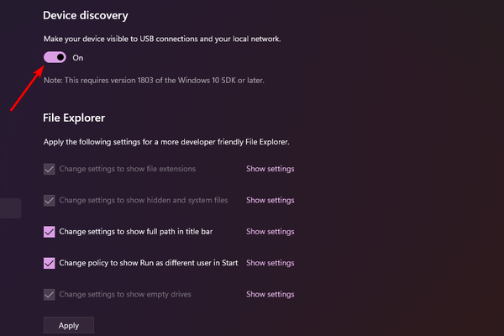Turn off the Device discovery toggle
This screenshot has width=504, height=336.
pos(55,57)
